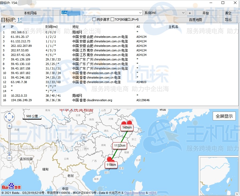Enable the 同步请求 checkbox
The height and width of the screenshot is (196, 240).
[x=94, y=19]
